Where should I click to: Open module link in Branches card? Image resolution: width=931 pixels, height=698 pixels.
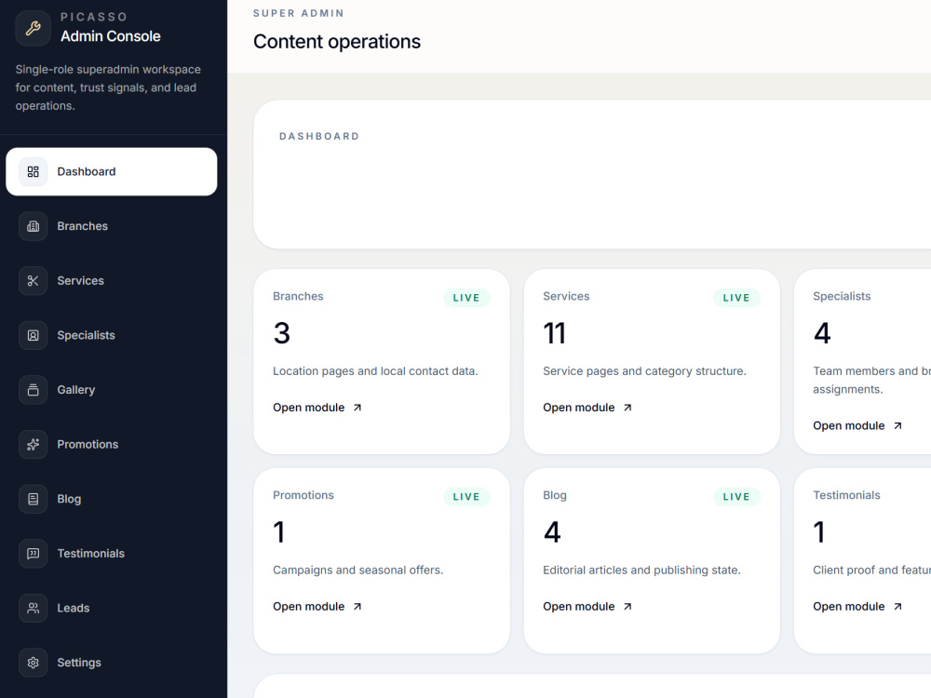coord(317,408)
